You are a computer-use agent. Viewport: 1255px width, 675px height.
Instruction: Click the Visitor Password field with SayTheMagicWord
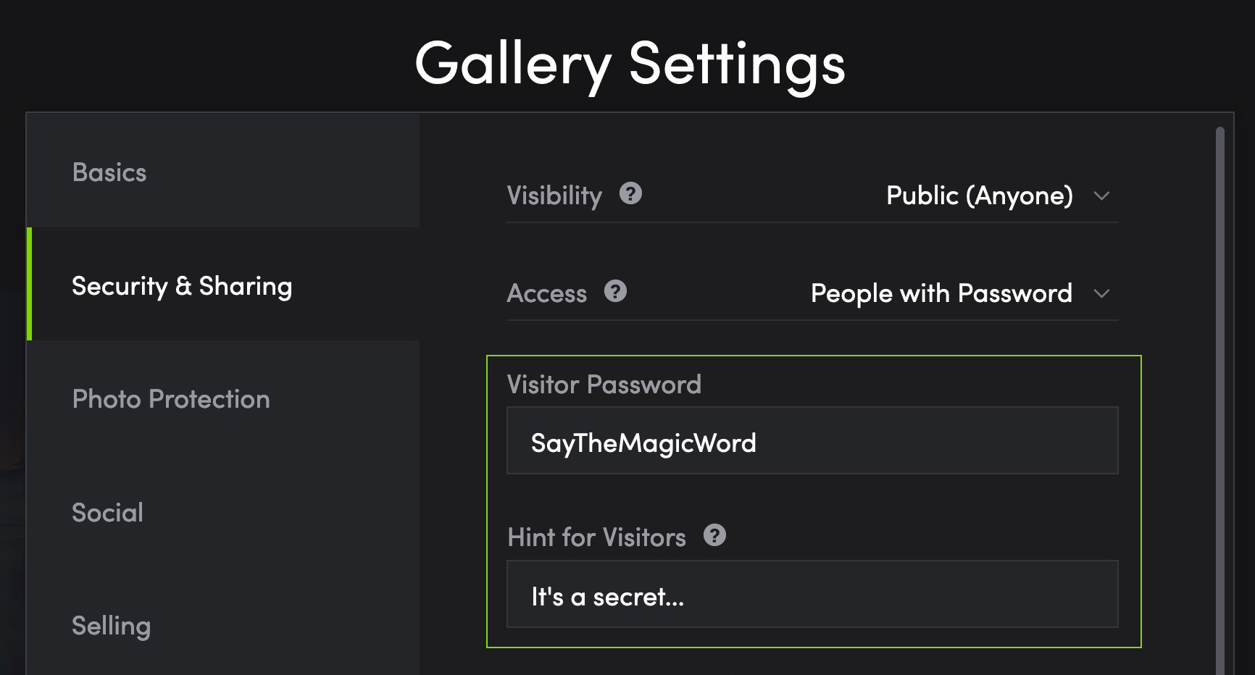(x=812, y=441)
